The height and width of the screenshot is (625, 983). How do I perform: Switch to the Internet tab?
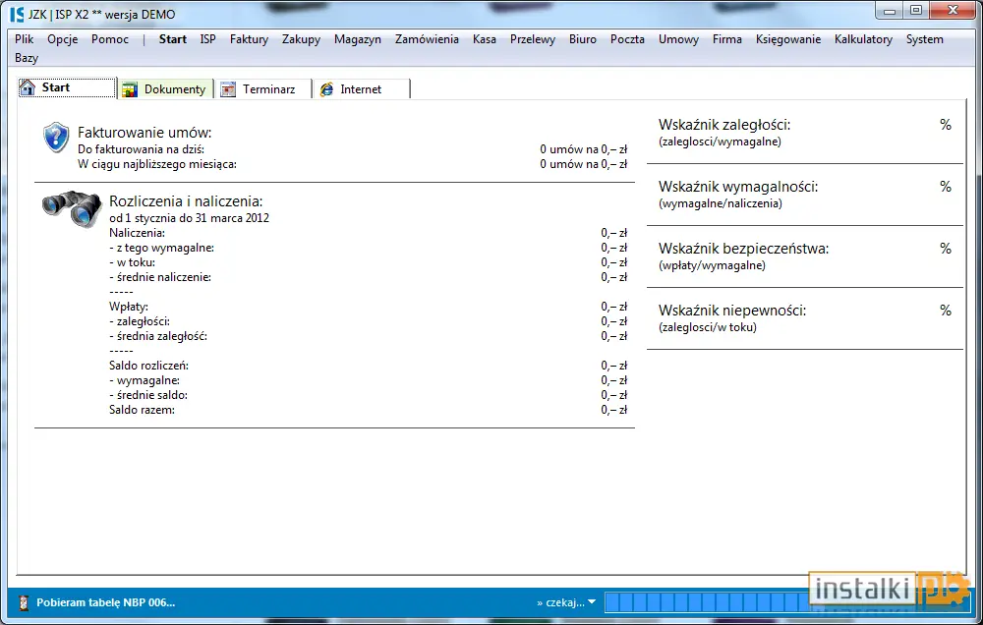point(362,89)
